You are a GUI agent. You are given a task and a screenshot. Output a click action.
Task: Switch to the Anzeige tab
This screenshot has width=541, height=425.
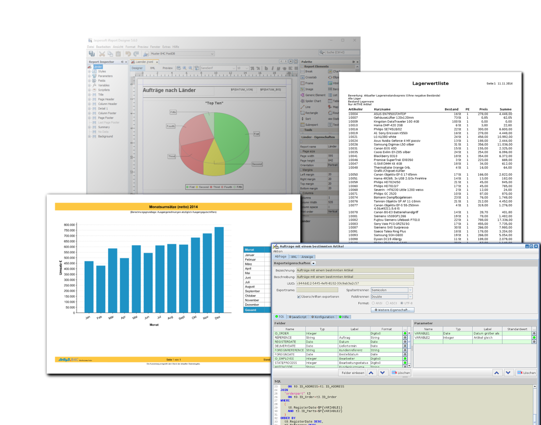click(307, 257)
